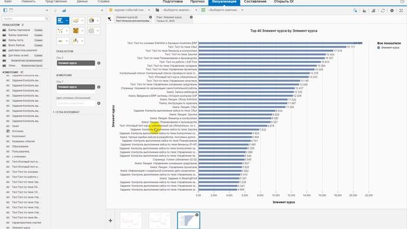Switch to the Подготовка tab
The width and height of the screenshot is (407, 229).
(x=172, y=1)
